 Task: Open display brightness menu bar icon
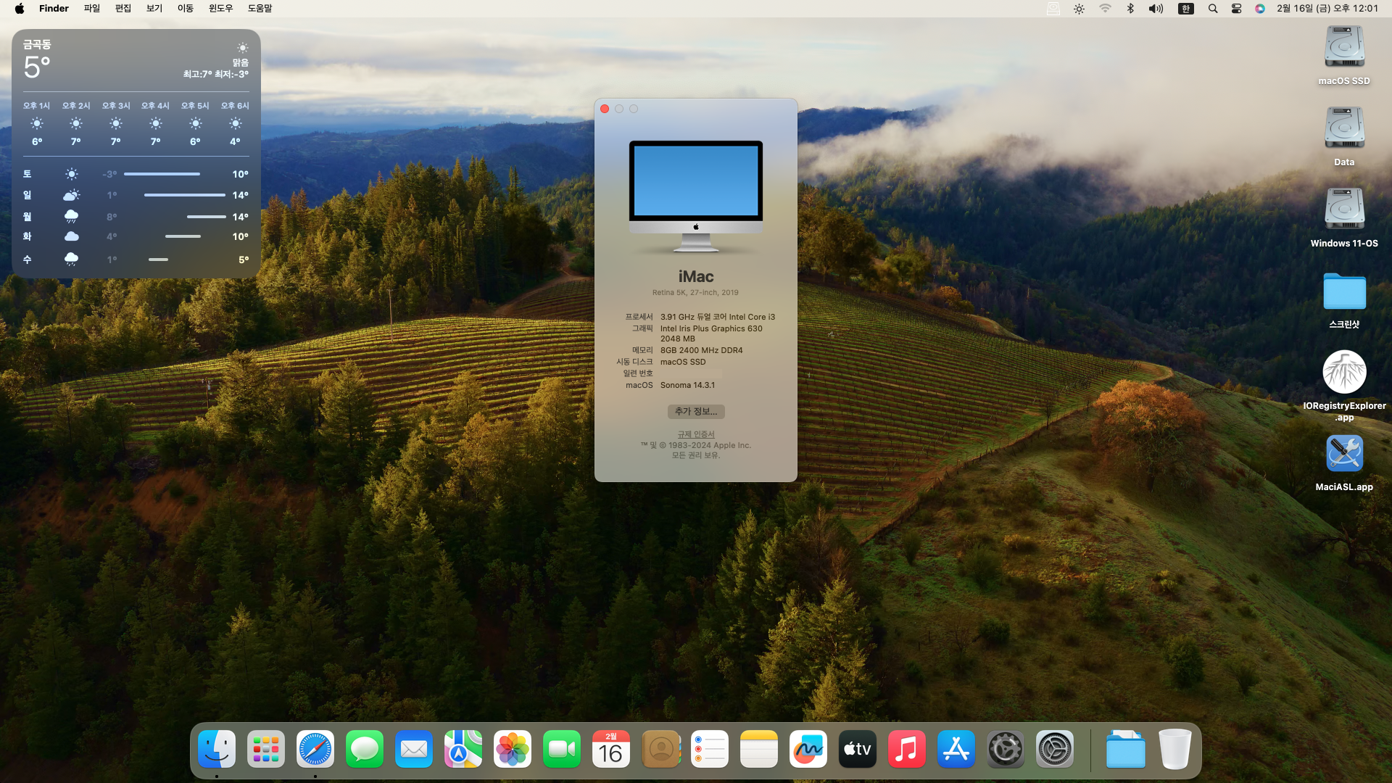pyautogui.click(x=1079, y=9)
